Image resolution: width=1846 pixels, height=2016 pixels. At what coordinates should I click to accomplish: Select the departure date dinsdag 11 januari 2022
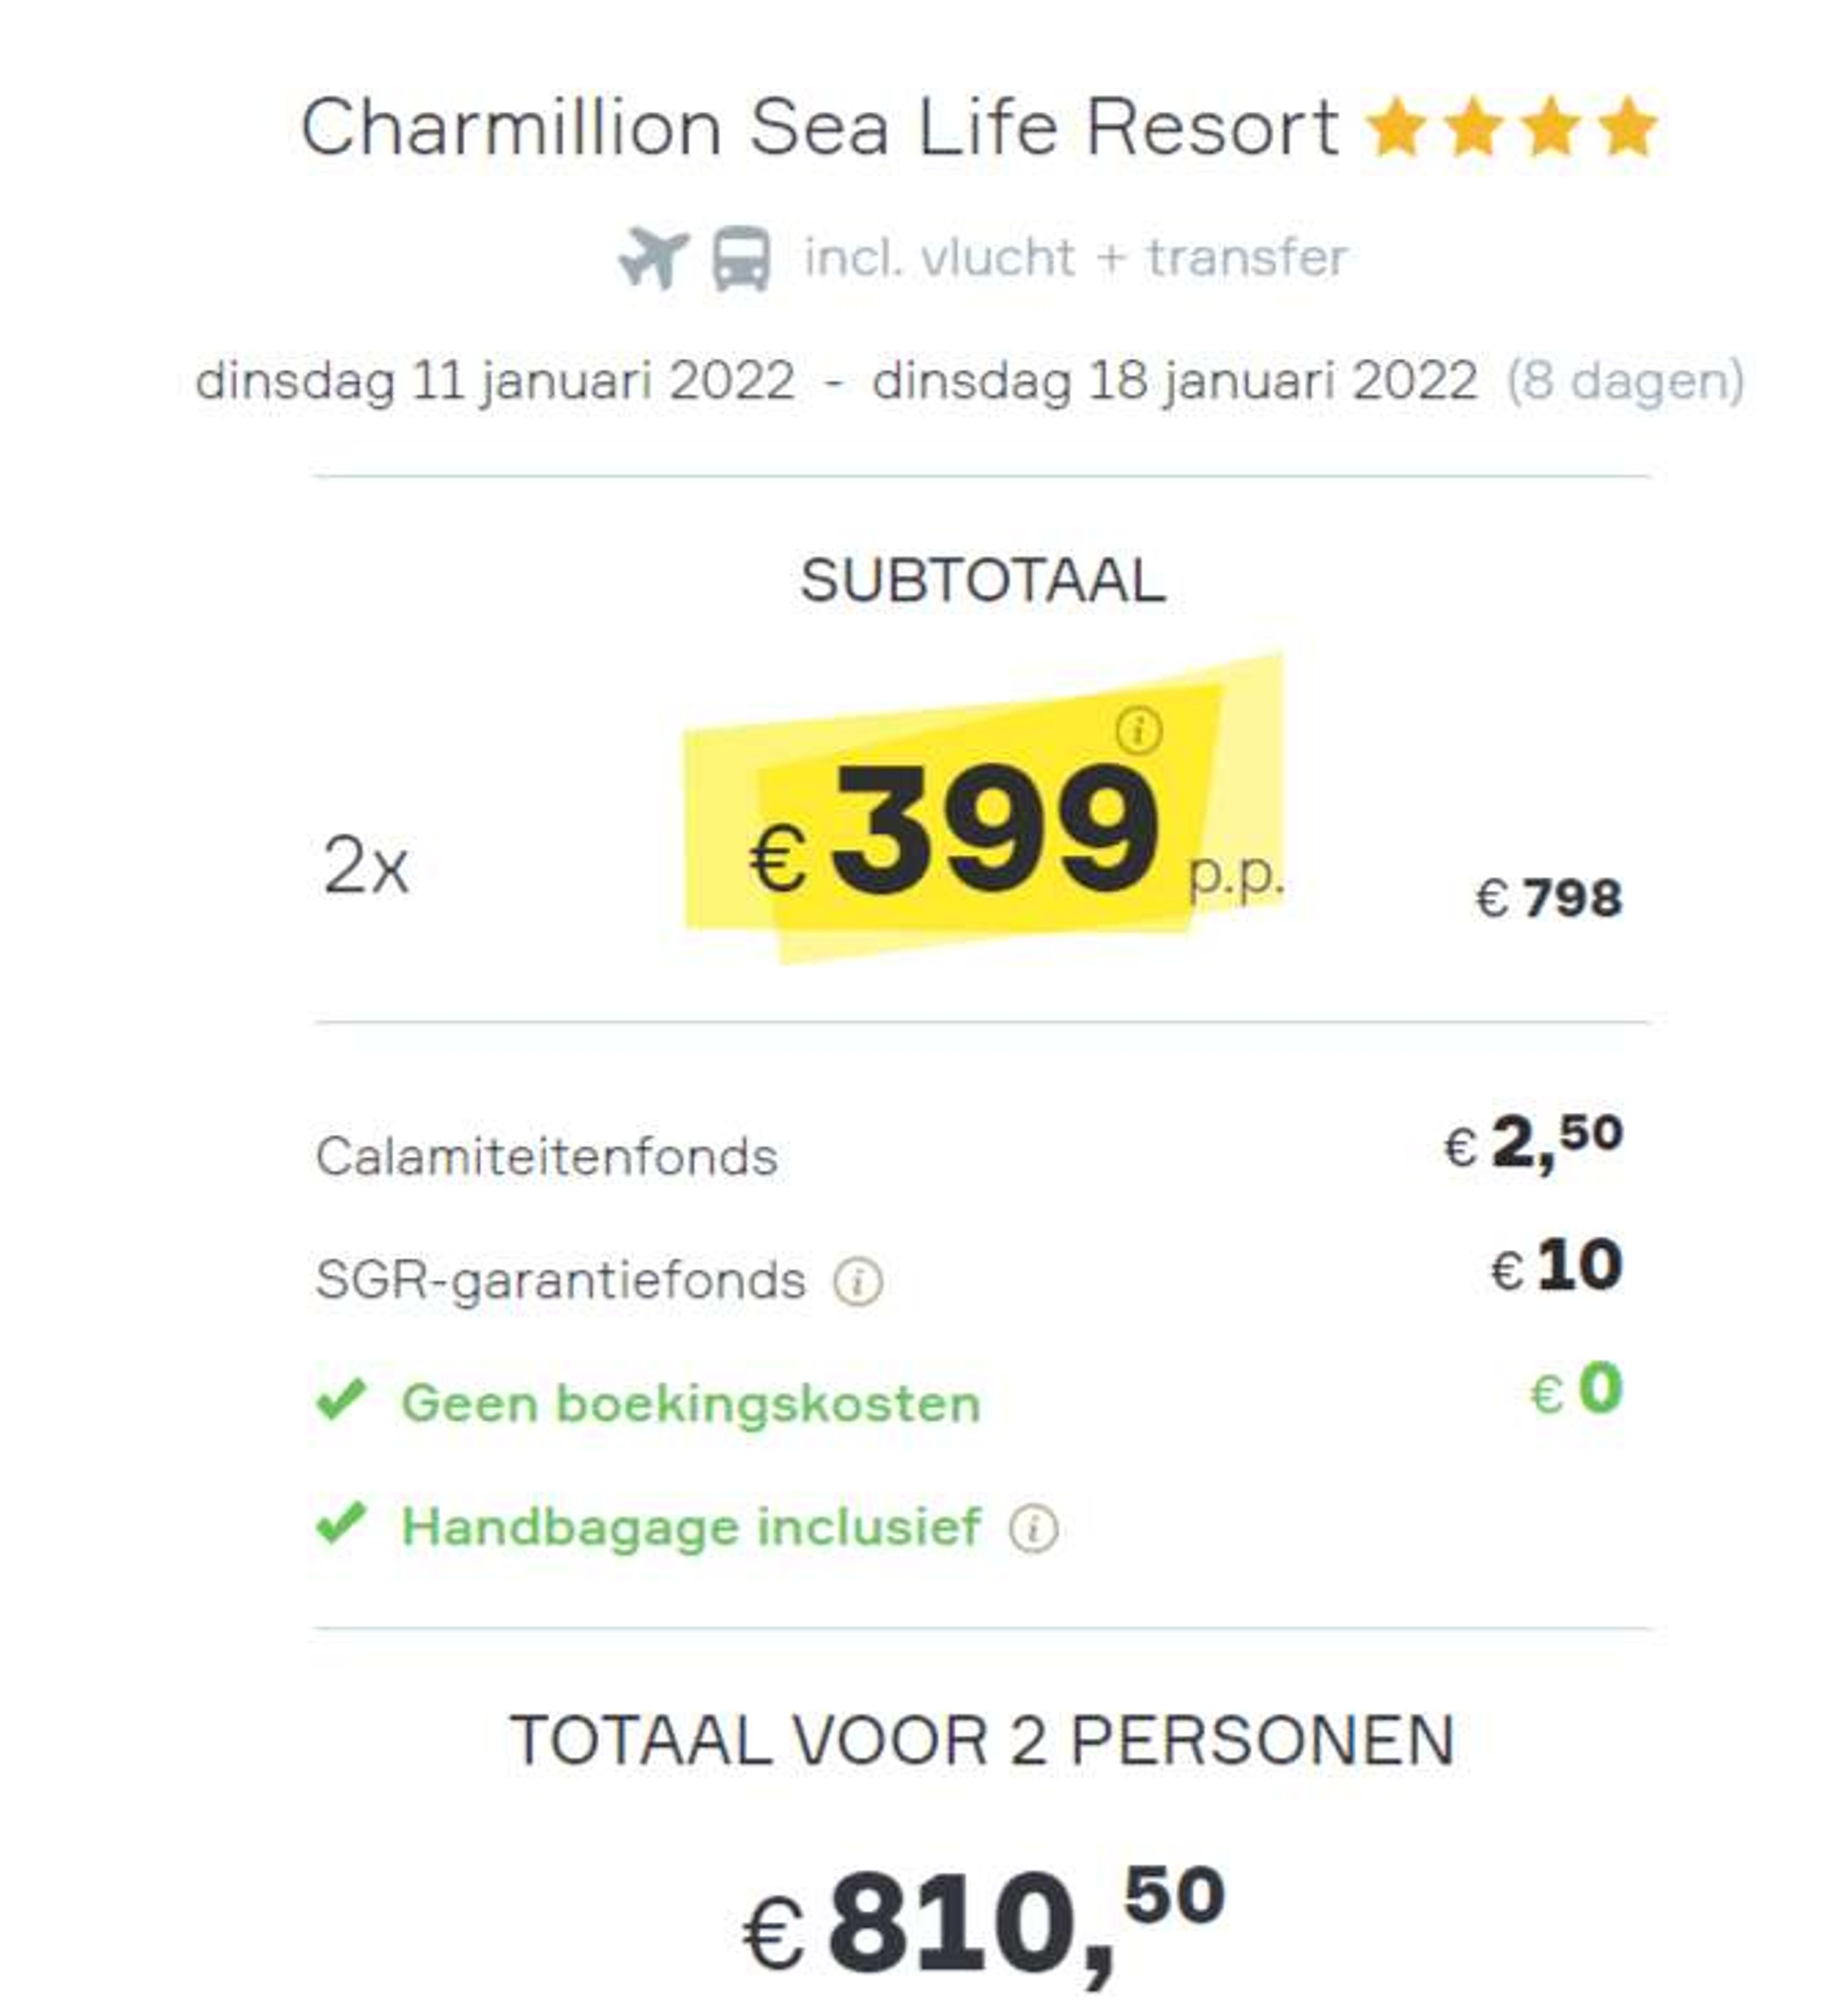click(x=495, y=382)
